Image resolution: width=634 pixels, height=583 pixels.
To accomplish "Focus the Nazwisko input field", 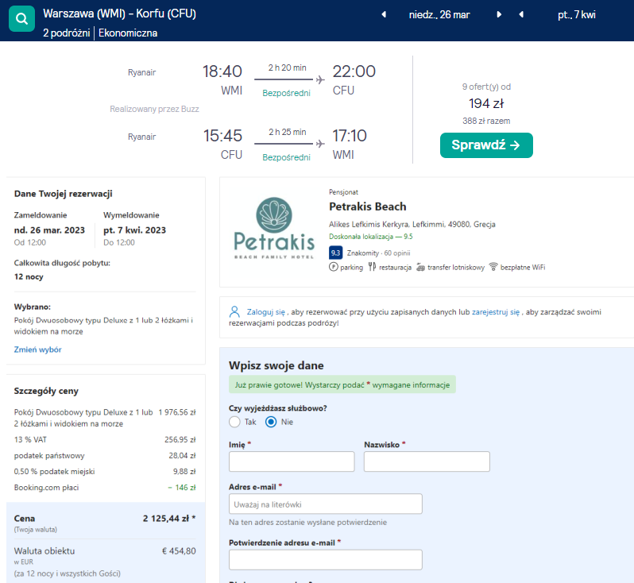I will point(427,461).
